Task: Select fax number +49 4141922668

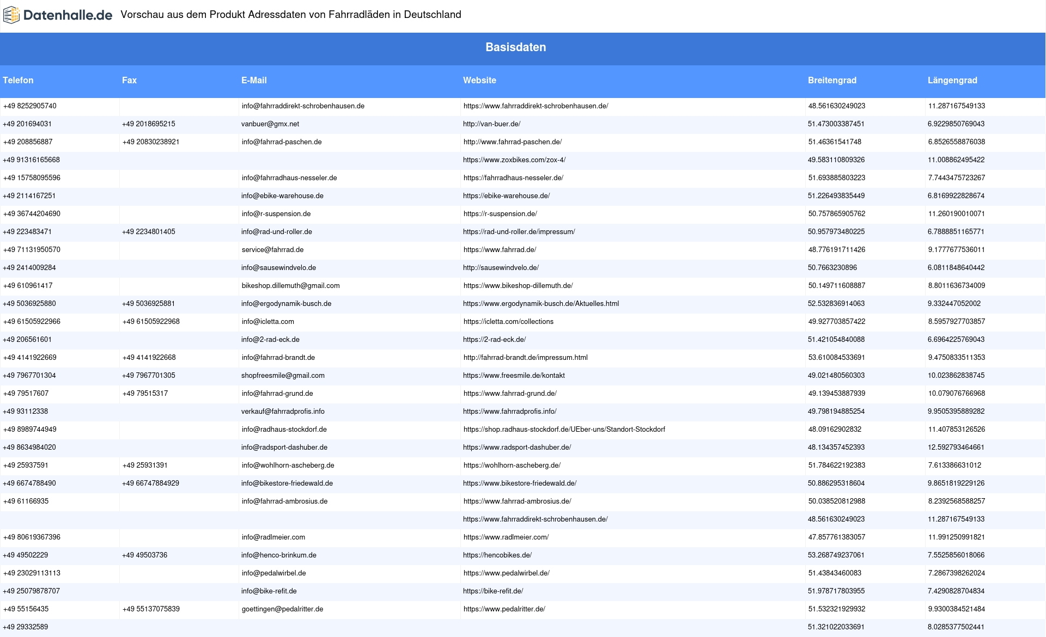Action: click(x=149, y=358)
